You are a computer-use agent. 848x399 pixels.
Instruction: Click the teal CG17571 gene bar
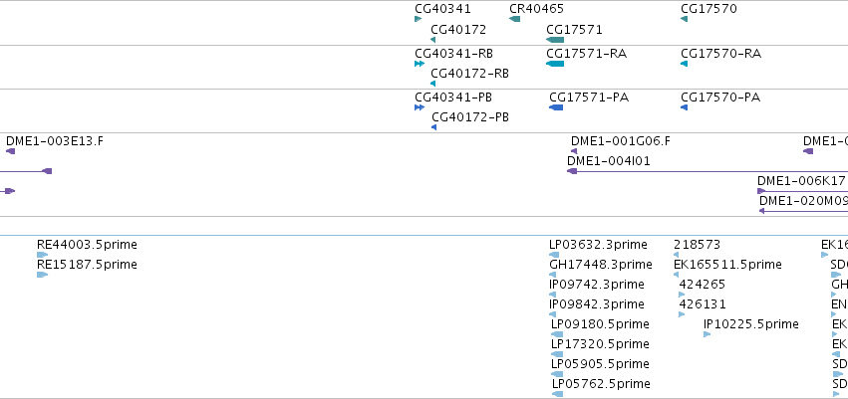[555, 40]
